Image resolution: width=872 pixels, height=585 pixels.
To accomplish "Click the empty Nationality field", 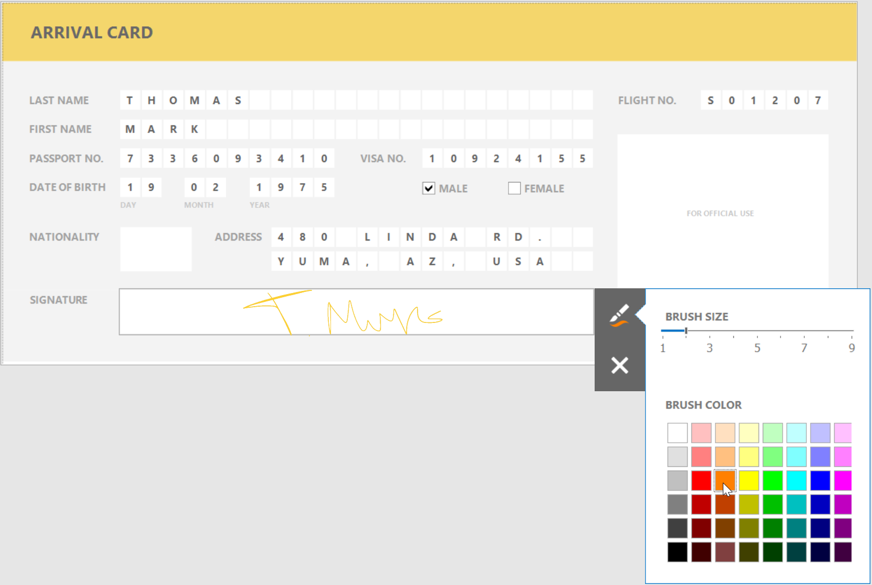I will (x=156, y=249).
